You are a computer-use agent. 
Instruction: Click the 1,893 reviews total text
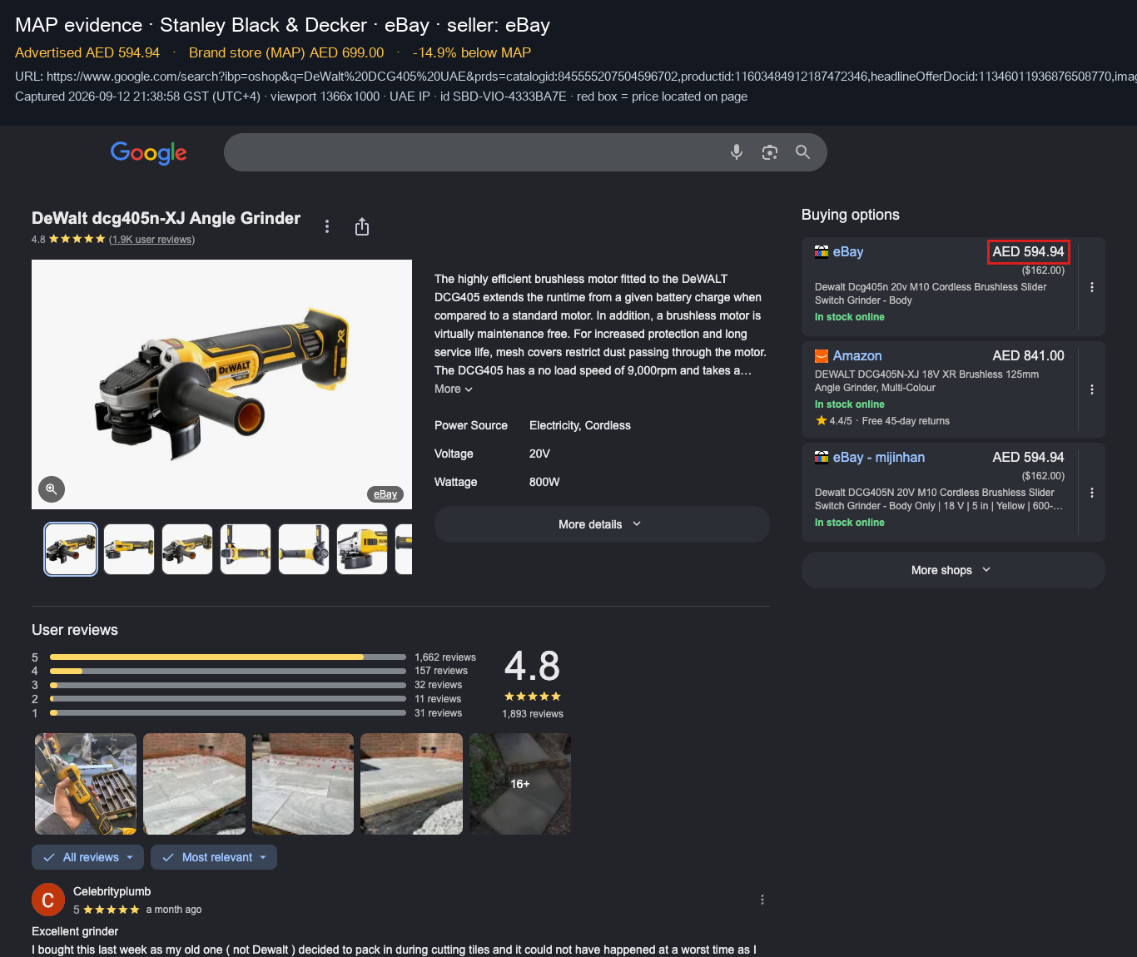[x=533, y=714]
